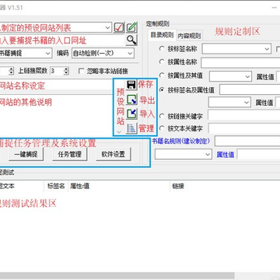Click the 按文本关键字 input field
280x280 pixels.
pos(244,128)
